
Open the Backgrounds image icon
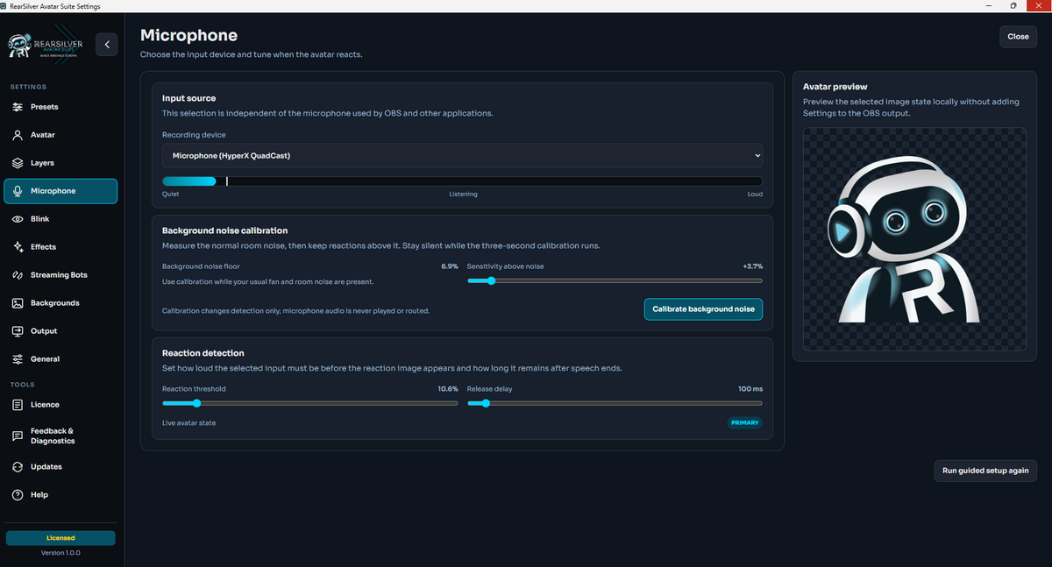18,303
